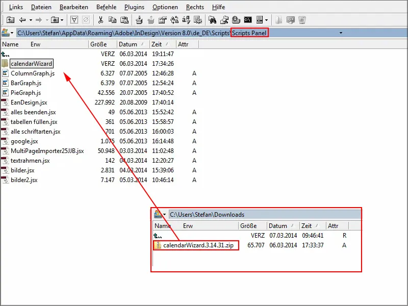The height and width of the screenshot is (306, 408).
Task: Select the parent directory row at 19:11:47
Action: [99, 54]
